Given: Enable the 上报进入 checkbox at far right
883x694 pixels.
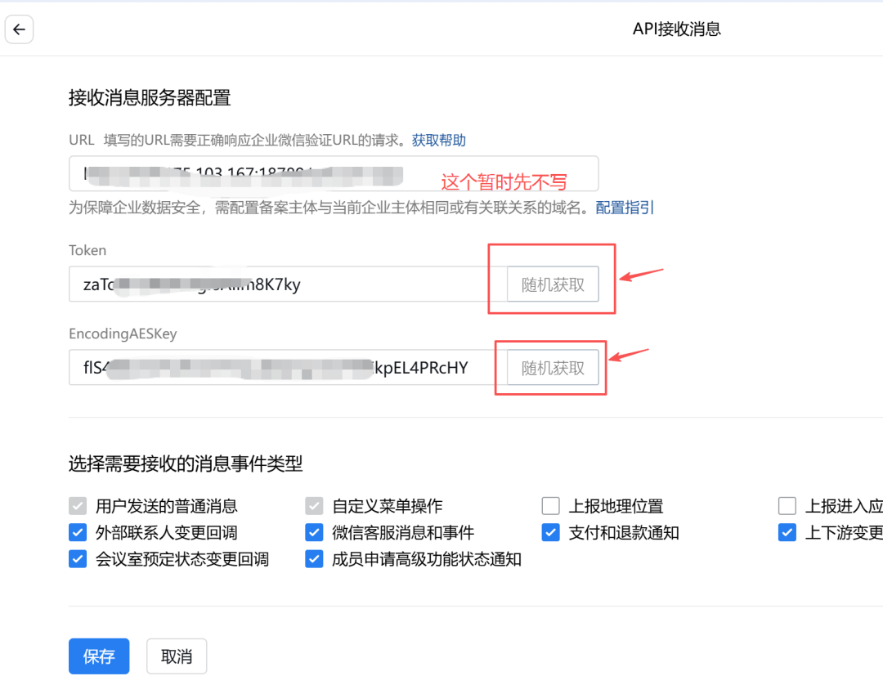Looking at the screenshot, I should 787,505.
